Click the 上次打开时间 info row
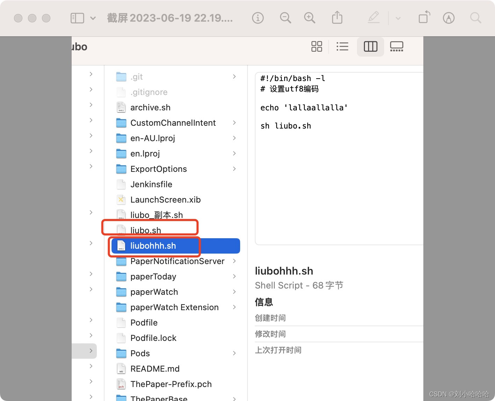The height and width of the screenshot is (401, 495). [x=339, y=350]
